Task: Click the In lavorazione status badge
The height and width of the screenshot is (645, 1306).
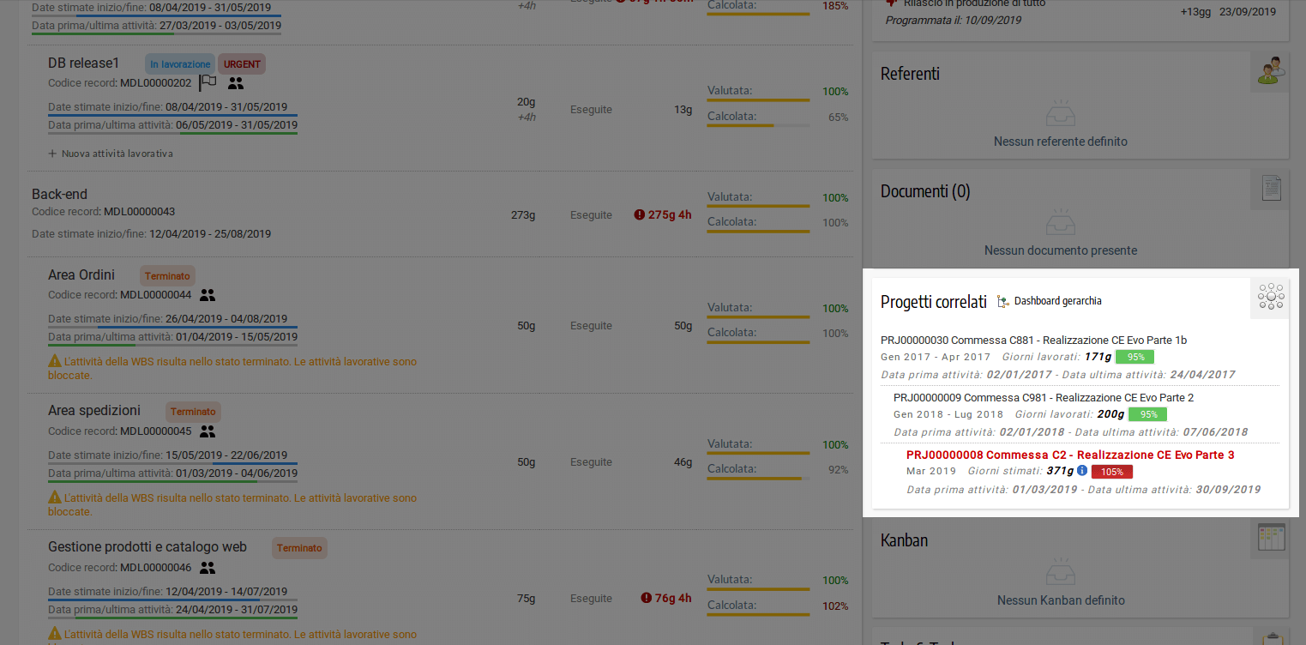Action: click(180, 63)
